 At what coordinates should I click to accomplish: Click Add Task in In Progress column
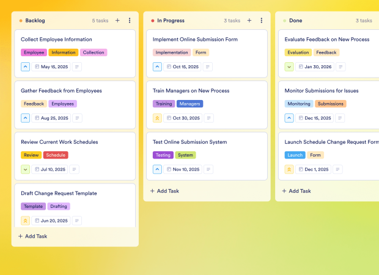click(x=165, y=191)
